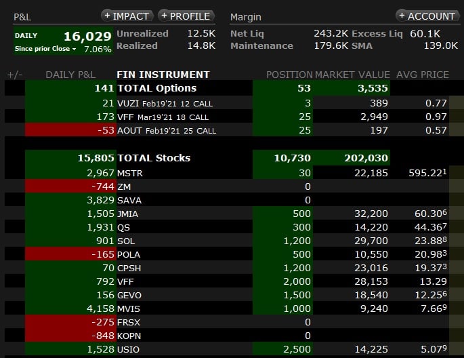Image resolution: width=464 pixels, height=358 pixels.
Task: Click the Realized 14.8K value
Action: coord(201,45)
